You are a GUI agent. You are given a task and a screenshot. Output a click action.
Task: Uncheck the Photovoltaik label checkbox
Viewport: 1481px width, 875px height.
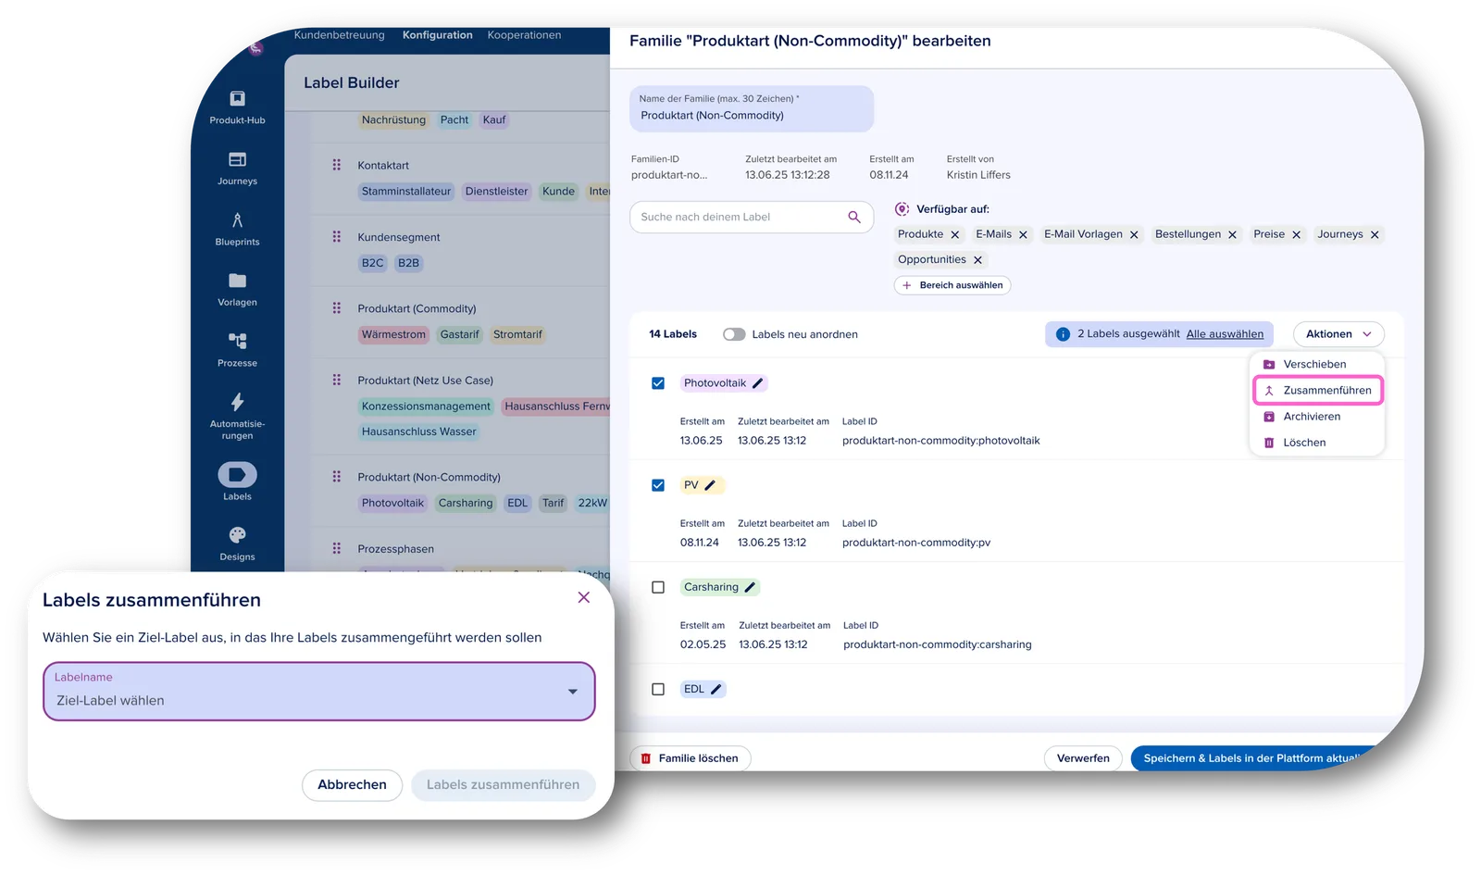[658, 383]
